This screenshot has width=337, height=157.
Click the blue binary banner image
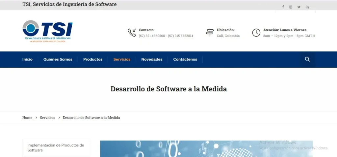point(206,149)
